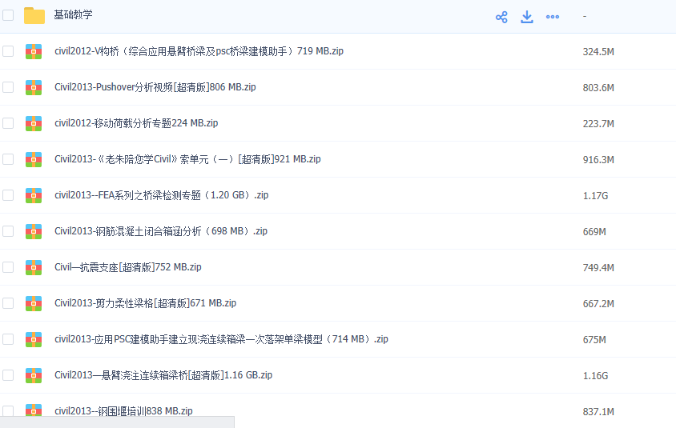Open more options for 基础教学 folder

(x=553, y=17)
